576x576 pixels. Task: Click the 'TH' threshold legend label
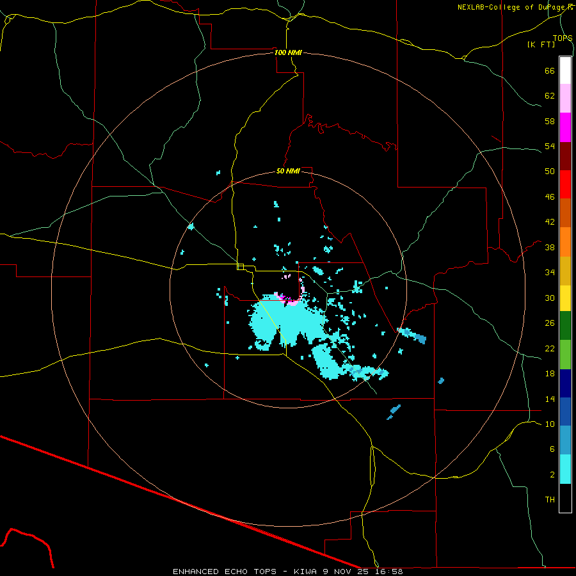tap(550, 500)
